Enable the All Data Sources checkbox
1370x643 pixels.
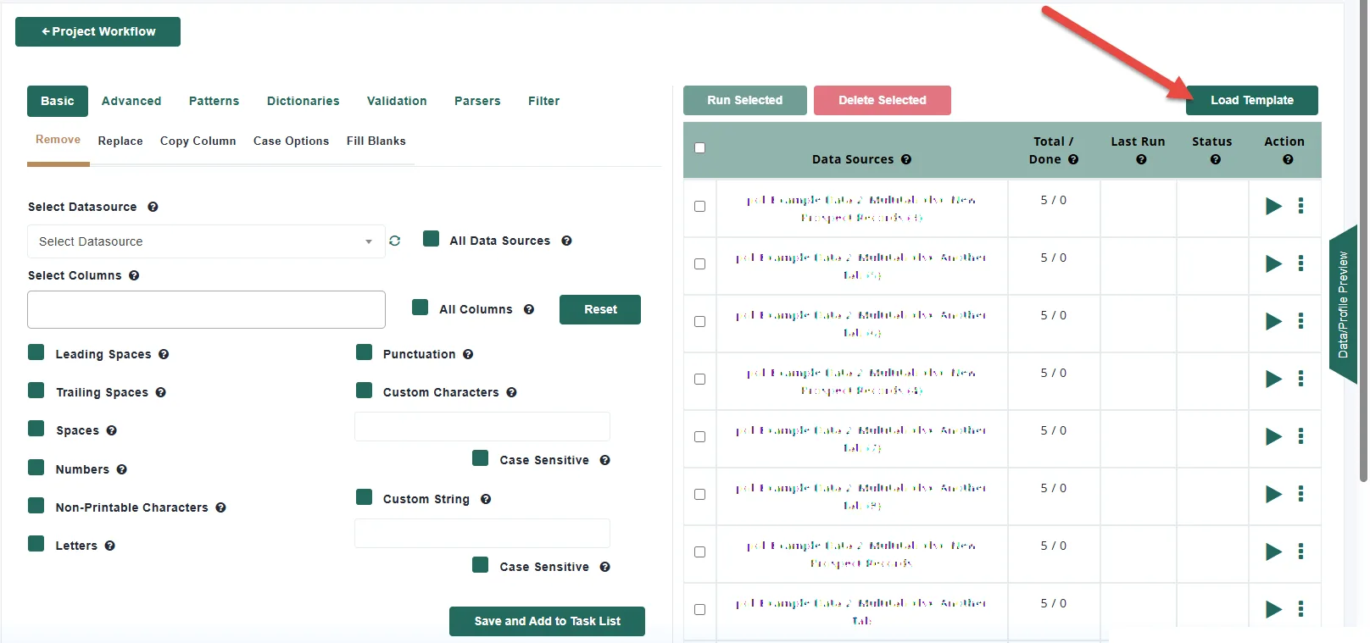coord(432,239)
